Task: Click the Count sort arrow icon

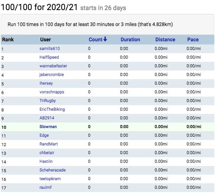Action: coord(105,40)
